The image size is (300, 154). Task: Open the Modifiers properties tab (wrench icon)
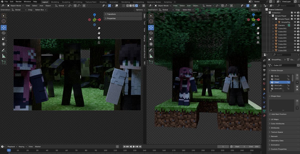click(264, 93)
